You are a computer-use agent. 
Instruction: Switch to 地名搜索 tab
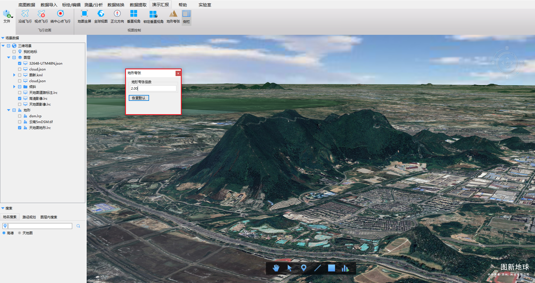(10, 217)
